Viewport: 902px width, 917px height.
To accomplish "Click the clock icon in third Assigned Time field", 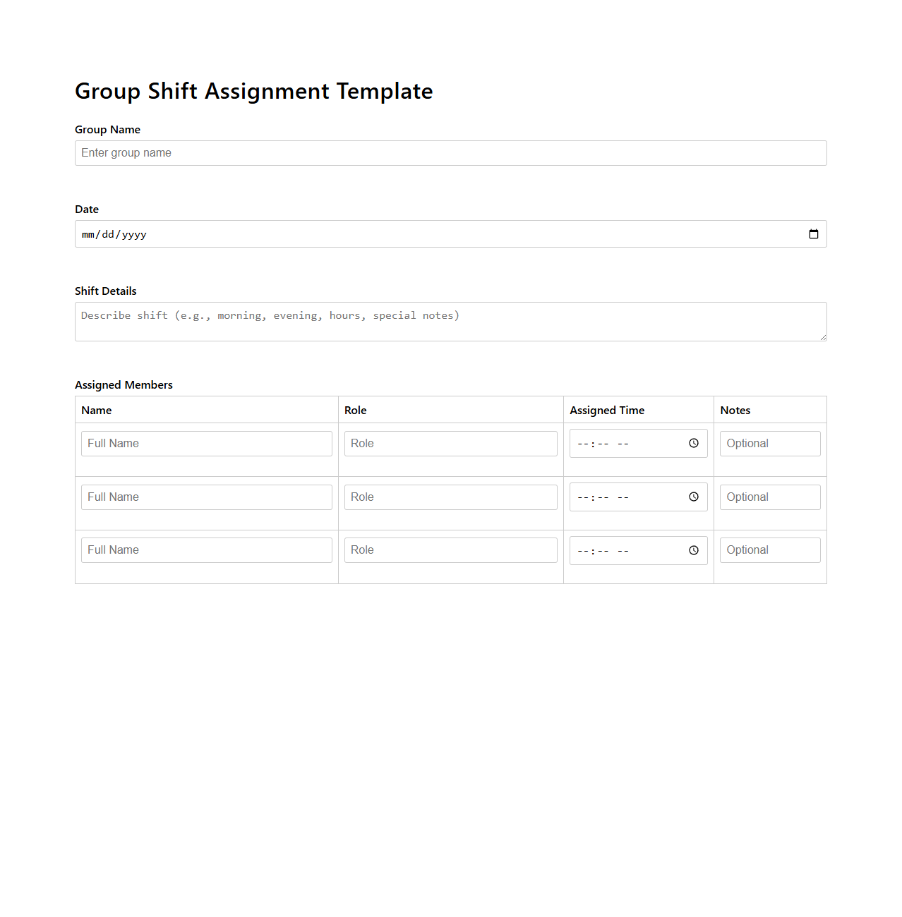I will [693, 550].
